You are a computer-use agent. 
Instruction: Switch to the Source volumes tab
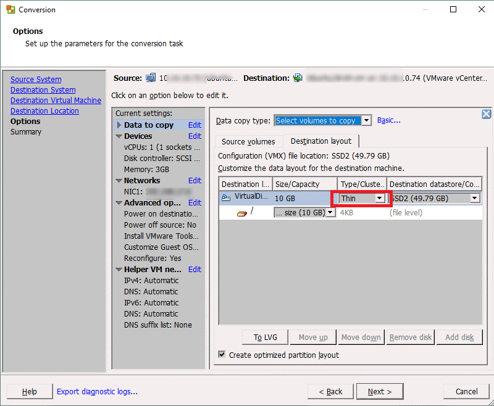point(248,142)
